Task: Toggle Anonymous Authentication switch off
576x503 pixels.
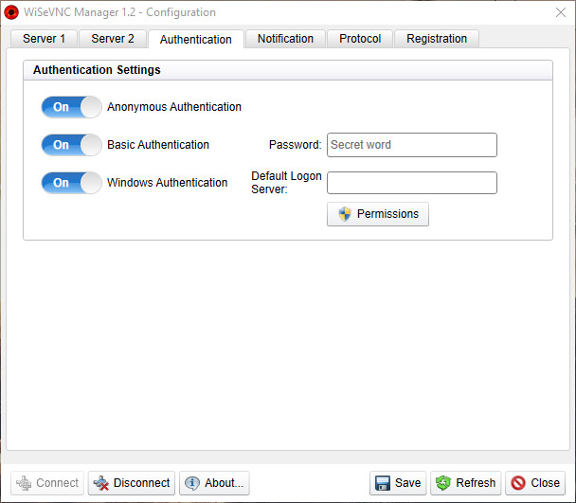Action: click(x=71, y=107)
